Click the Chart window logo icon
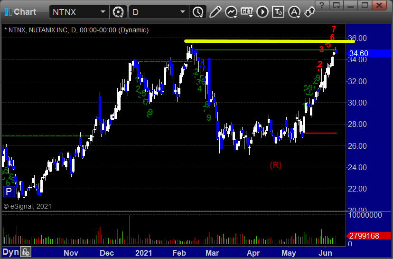The width and height of the screenshot is (393, 259). (8, 12)
